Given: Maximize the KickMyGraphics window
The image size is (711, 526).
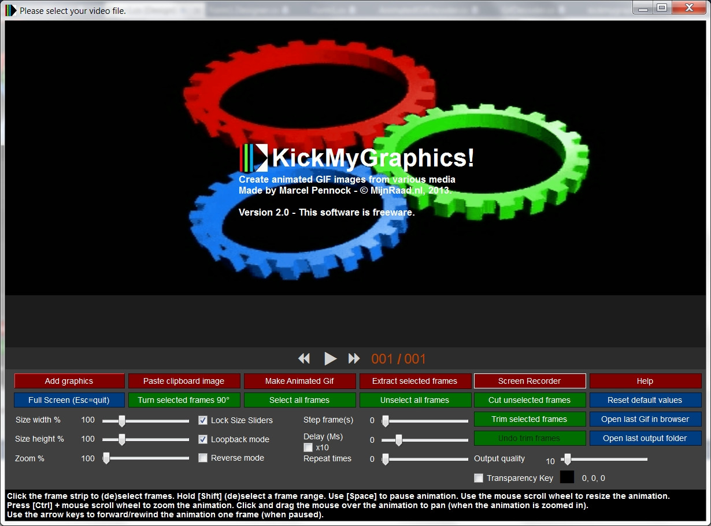Looking at the screenshot, I should 662,8.
